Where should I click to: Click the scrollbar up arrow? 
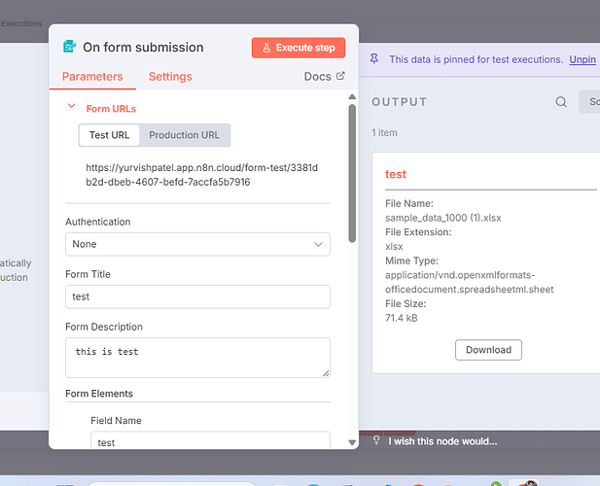click(352, 97)
